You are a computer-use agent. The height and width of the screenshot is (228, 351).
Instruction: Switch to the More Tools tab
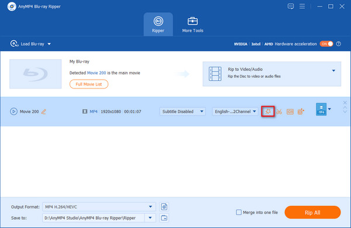pyautogui.click(x=192, y=25)
